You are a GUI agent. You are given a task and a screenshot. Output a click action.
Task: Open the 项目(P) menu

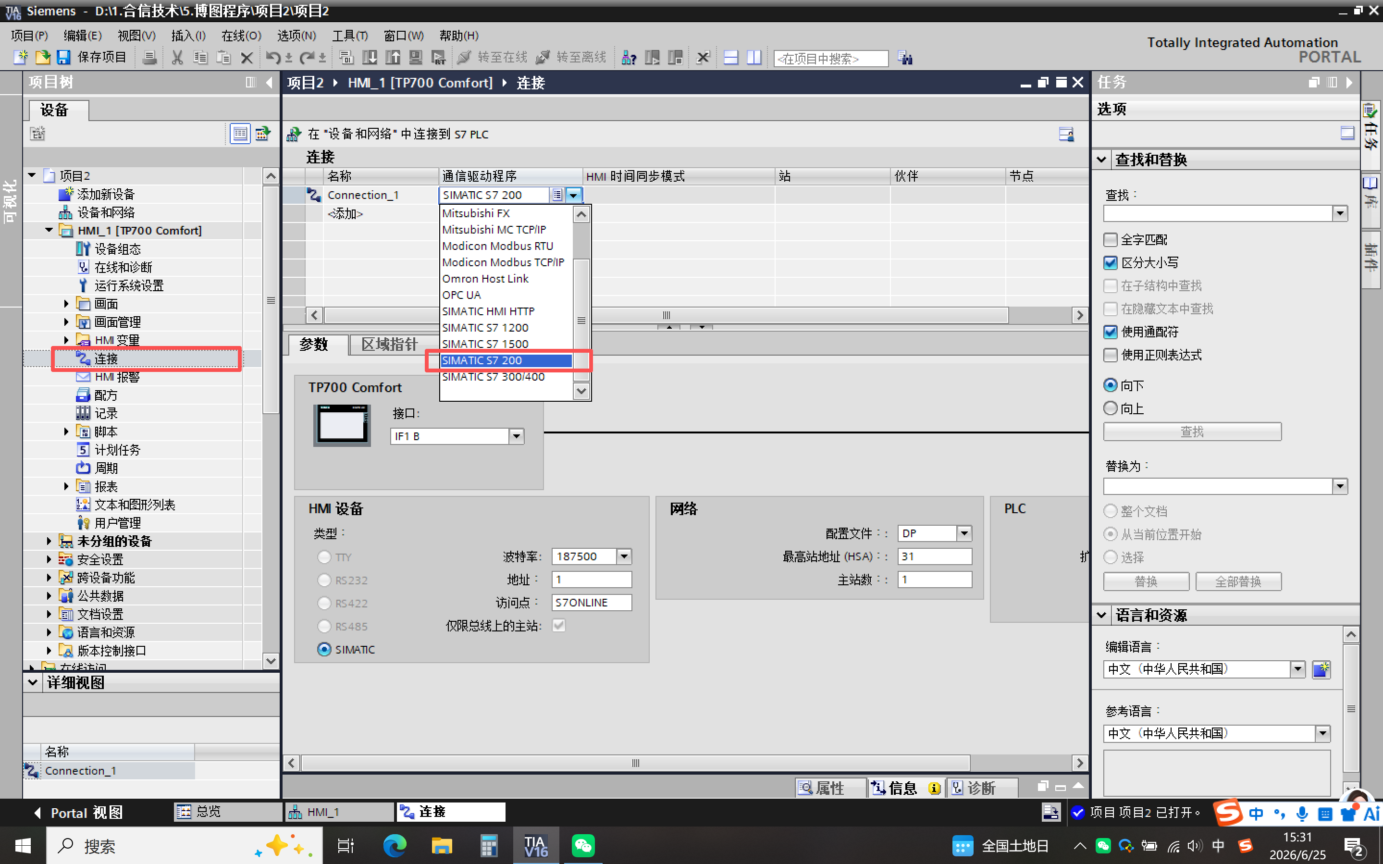pyautogui.click(x=30, y=36)
